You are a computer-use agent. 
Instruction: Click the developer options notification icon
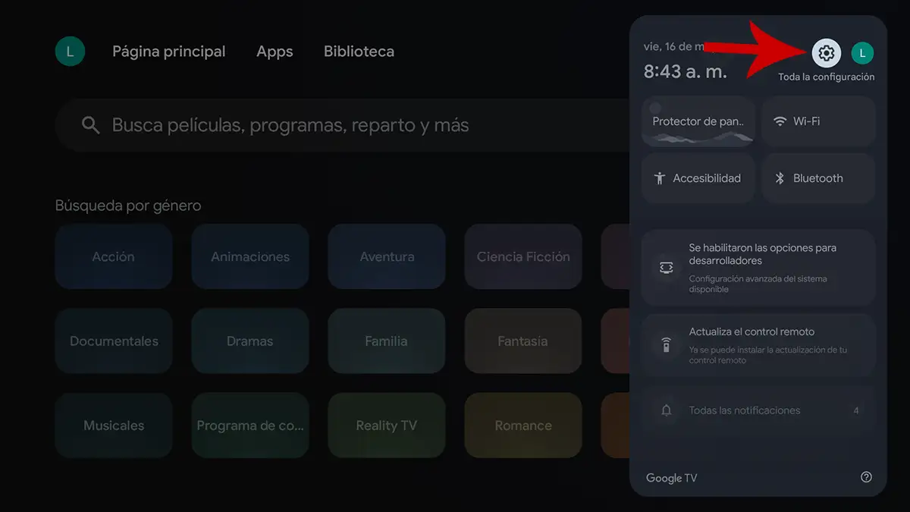point(665,267)
